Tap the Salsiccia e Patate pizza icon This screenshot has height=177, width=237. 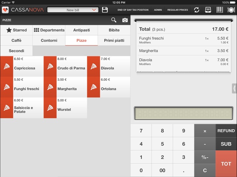coord(7,108)
